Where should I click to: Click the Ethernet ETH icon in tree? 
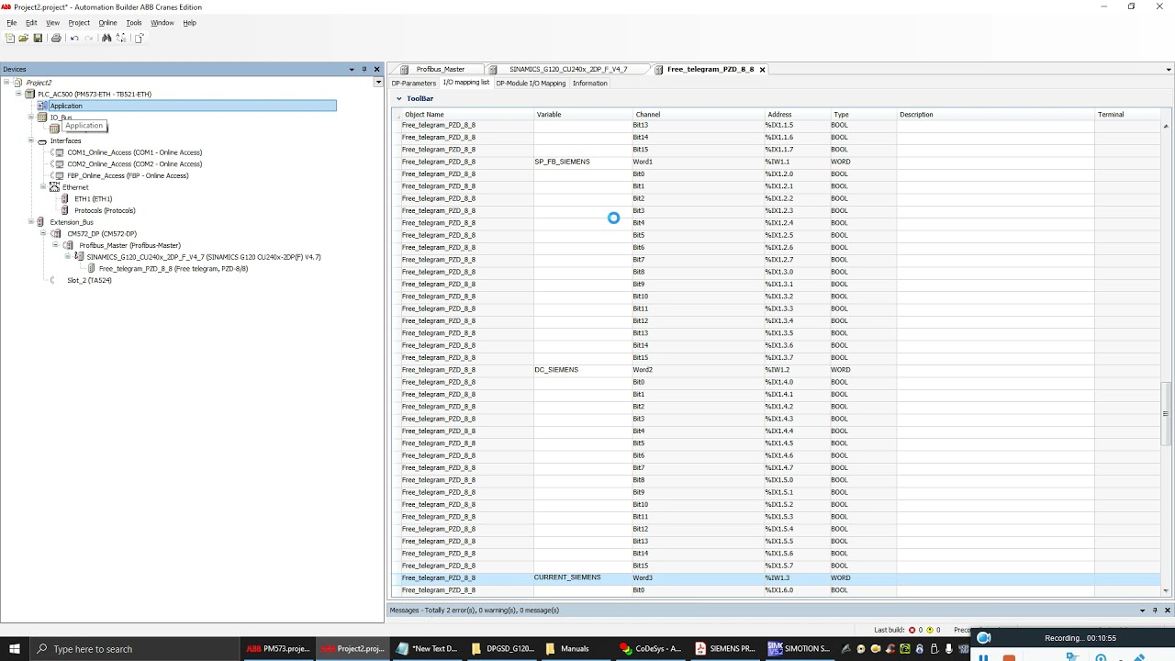click(54, 187)
